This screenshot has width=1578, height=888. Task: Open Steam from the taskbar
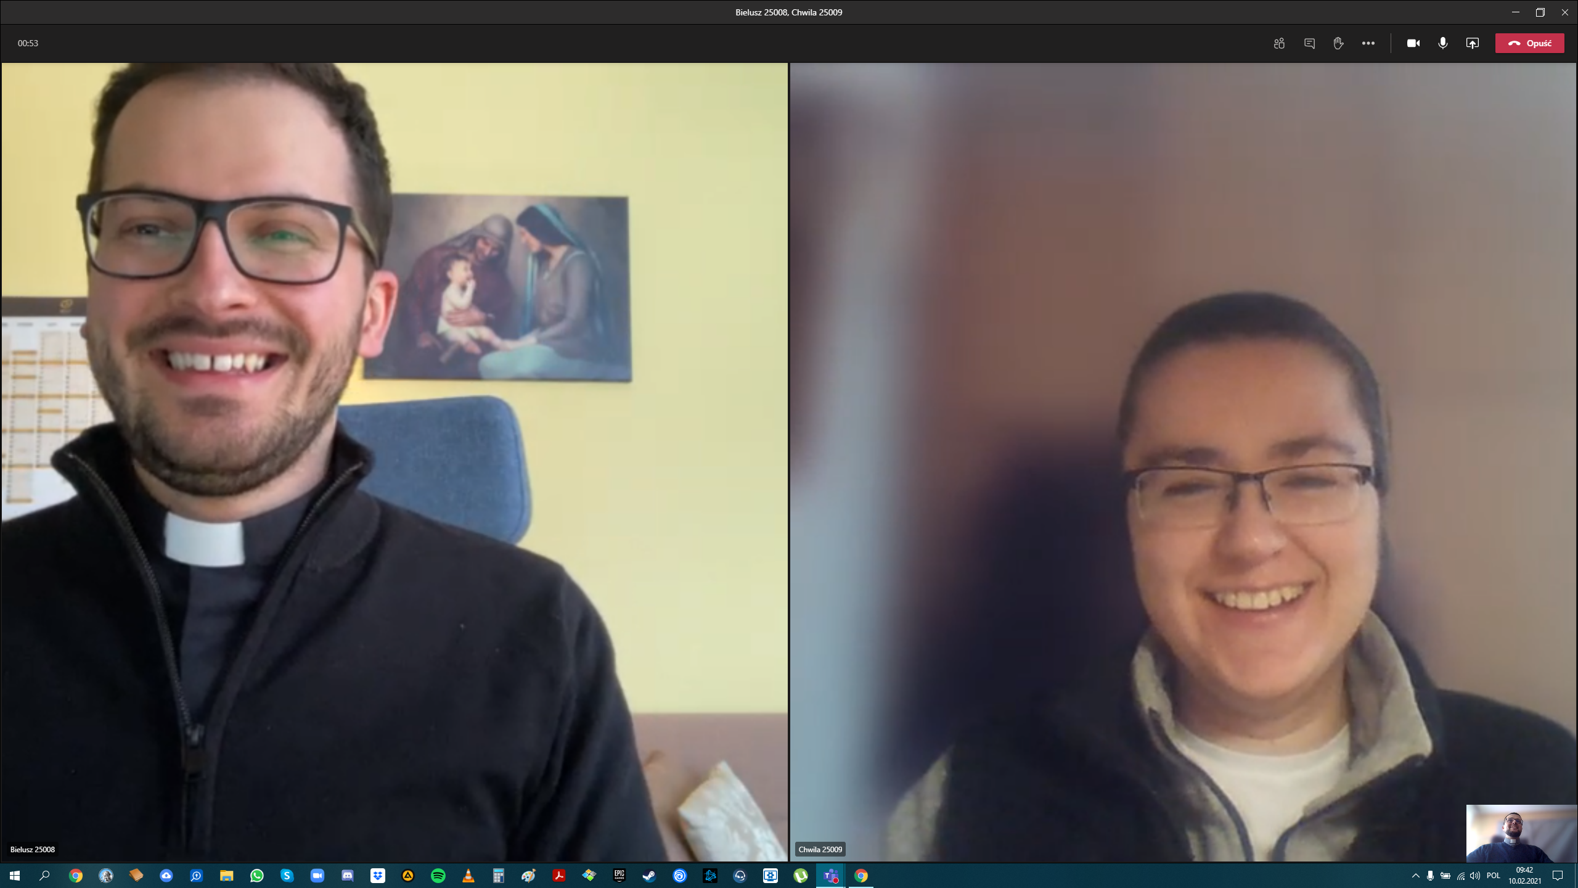[x=649, y=876]
